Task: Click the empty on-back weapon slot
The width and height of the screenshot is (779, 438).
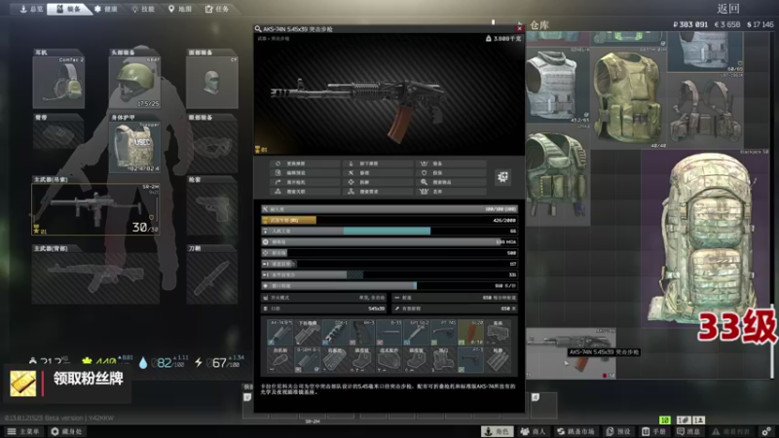Action: pos(95,278)
